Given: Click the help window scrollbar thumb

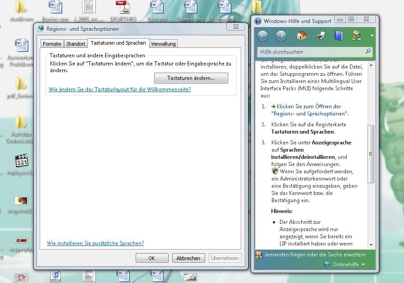Looking at the screenshot, I should [x=371, y=154].
